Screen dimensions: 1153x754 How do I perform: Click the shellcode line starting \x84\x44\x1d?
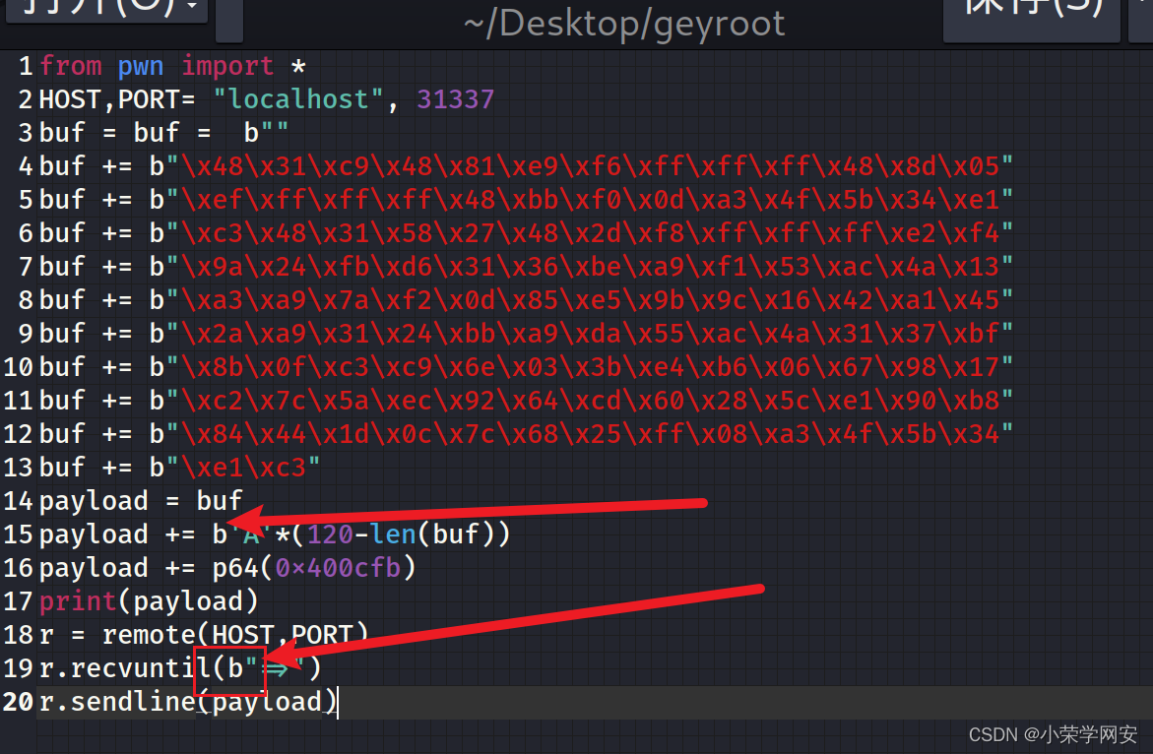527,433
